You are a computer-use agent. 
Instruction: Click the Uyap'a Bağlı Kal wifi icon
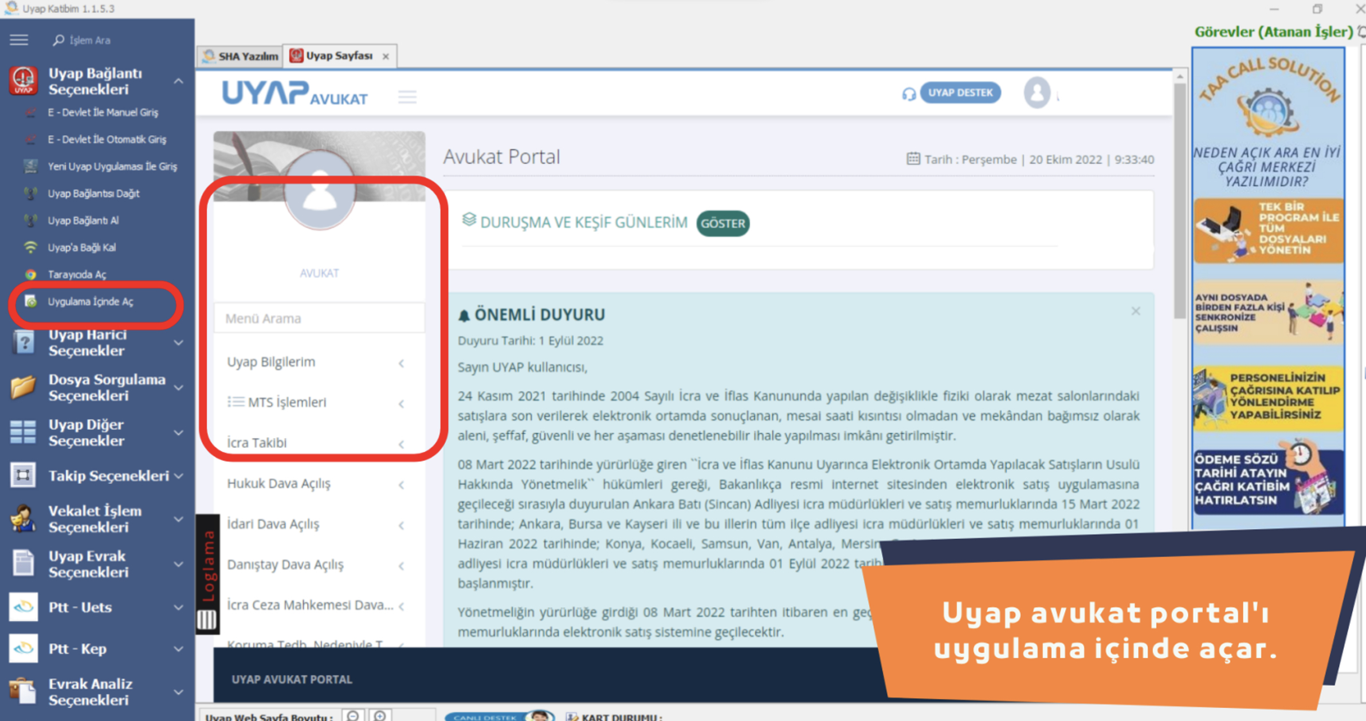point(30,247)
